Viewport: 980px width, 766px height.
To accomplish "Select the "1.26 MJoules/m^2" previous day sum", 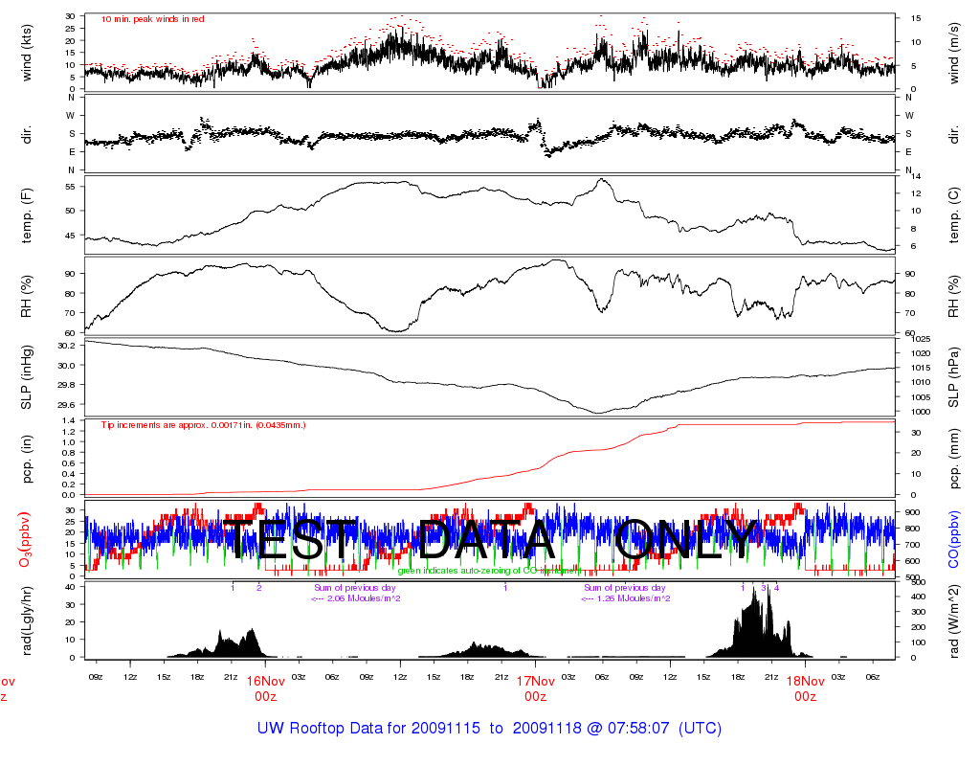I will 634,598.
